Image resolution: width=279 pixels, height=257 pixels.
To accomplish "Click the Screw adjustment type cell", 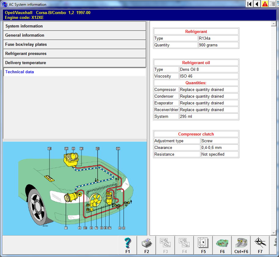I will [x=219, y=141].
